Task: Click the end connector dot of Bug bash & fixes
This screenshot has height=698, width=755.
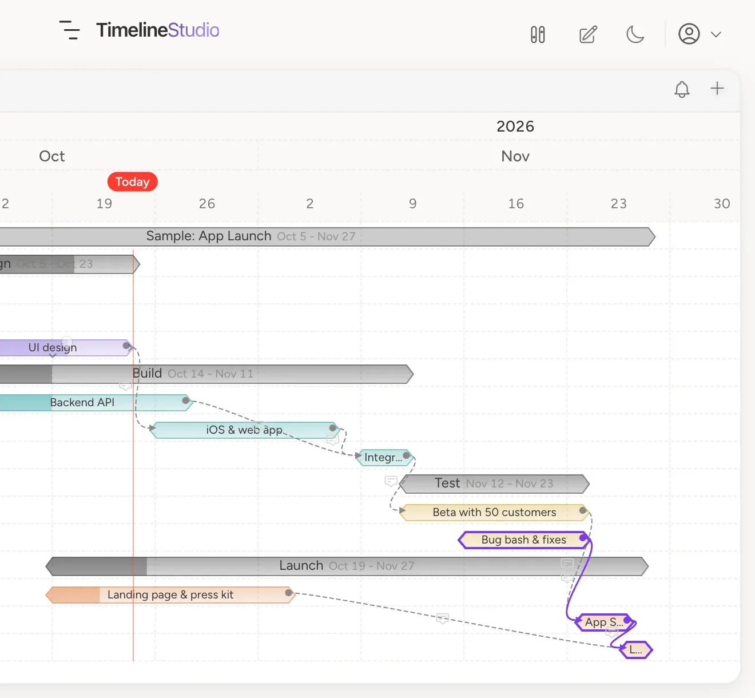Action: click(x=583, y=538)
